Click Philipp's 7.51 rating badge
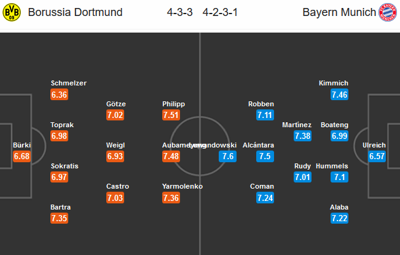This screenshot has height=255, width=400. point(171,115)
